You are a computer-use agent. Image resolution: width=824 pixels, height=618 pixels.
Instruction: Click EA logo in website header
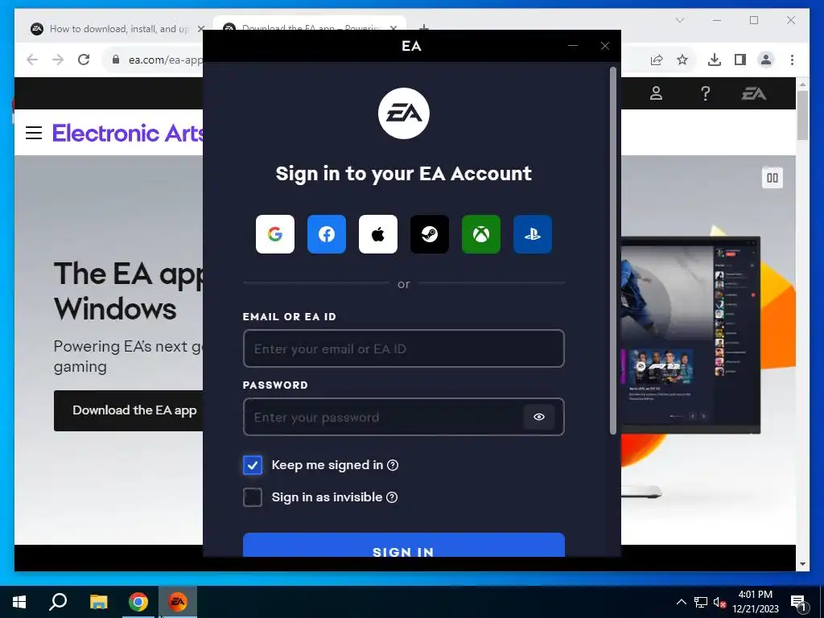coord(753,93)
